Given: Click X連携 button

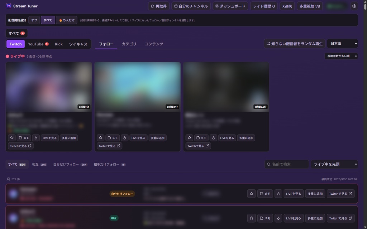Looking at the screenshot, I should pyautogui.click(x=287, y=6).
